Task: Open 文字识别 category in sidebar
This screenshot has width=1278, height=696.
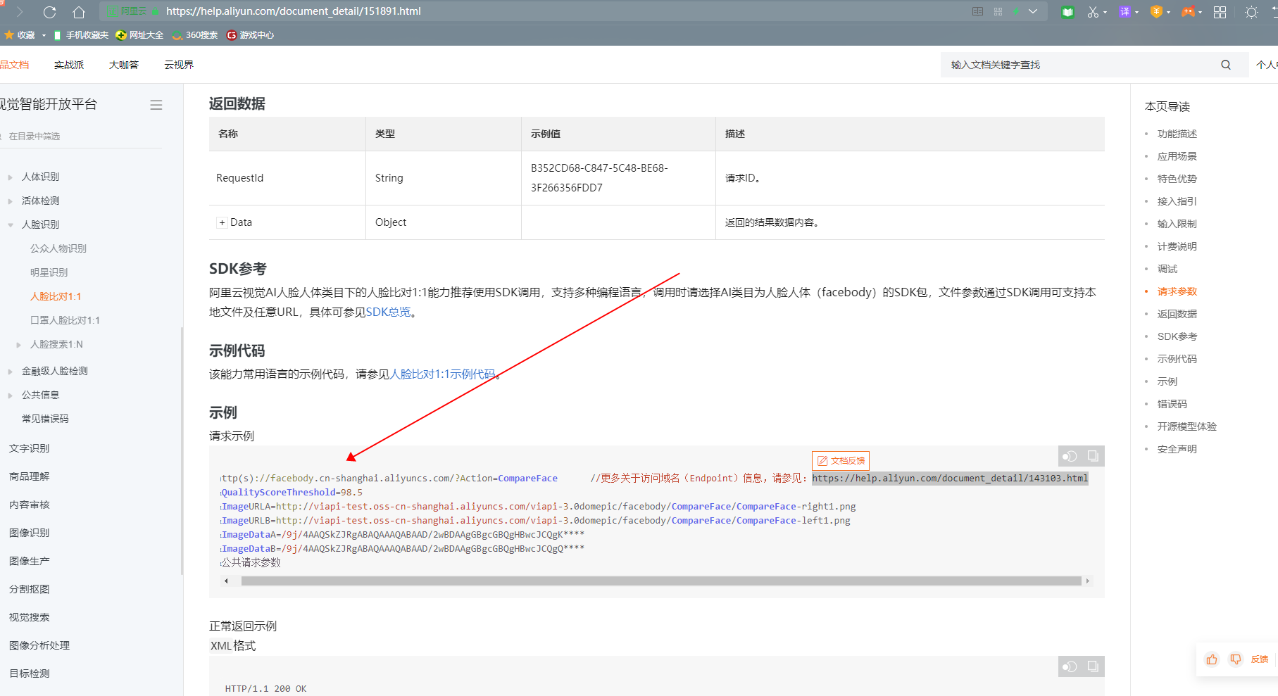Action: pyautogui.click(x=30, y=448)
